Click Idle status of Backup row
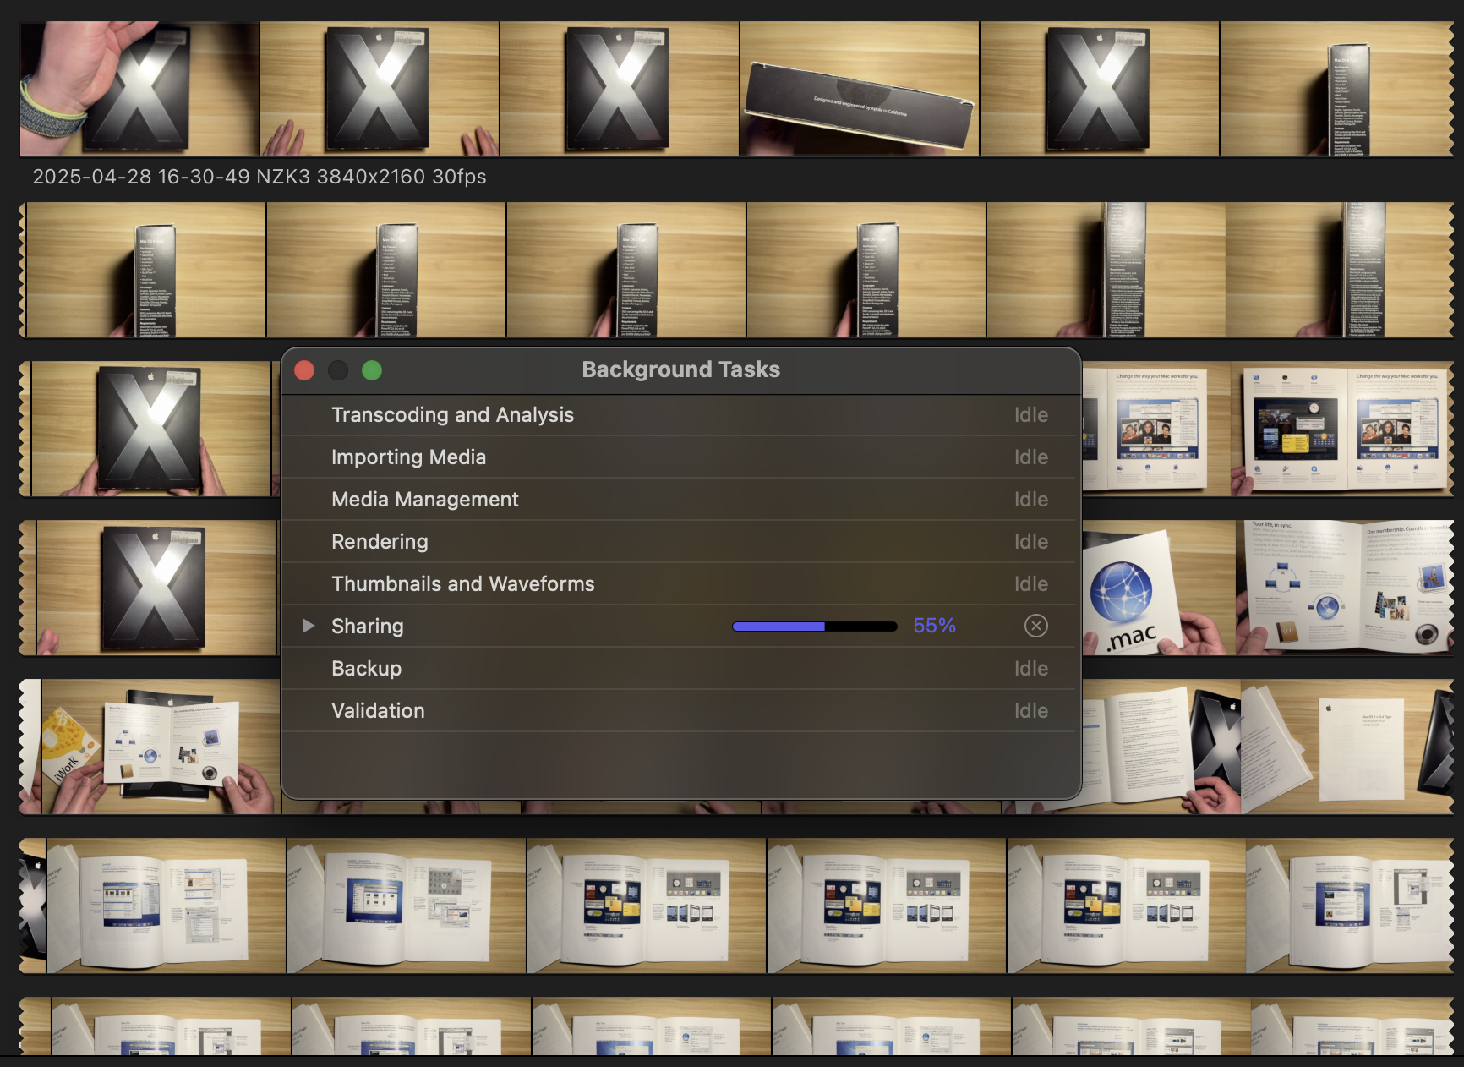The image size is (1464, 1067). click(x=1031, y=669)
